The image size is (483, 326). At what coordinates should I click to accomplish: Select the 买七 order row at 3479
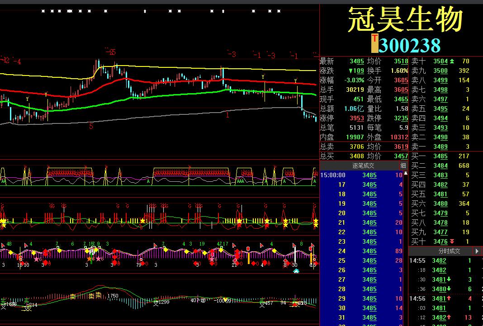click(x=440, y=213)
